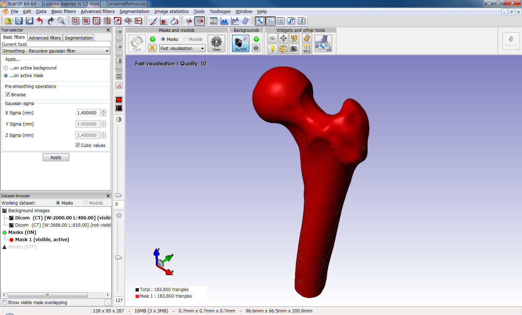Screen dimensions: 522x315
Task: Click the 123 abc text annotation toolbar icon
Action: pyautogui.click(x=214, y=21)
